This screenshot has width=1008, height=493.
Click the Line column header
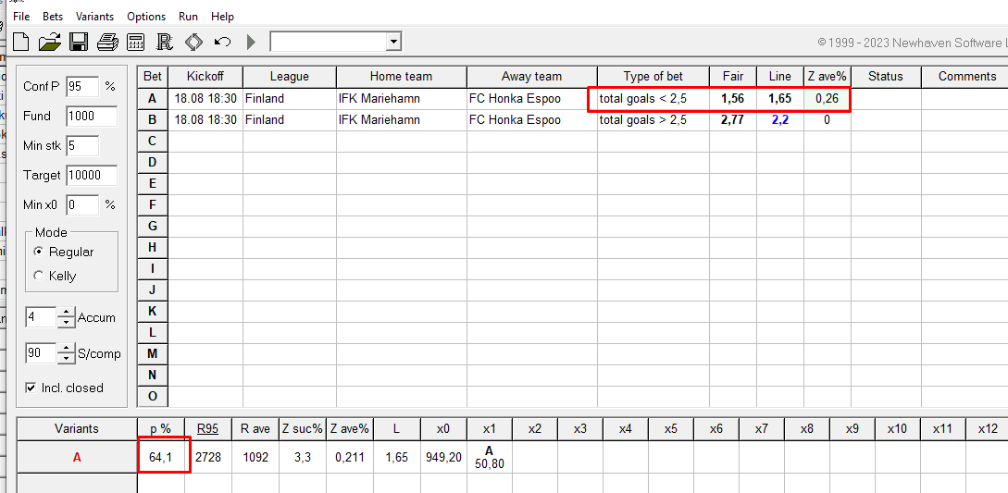tap(780, 77)
